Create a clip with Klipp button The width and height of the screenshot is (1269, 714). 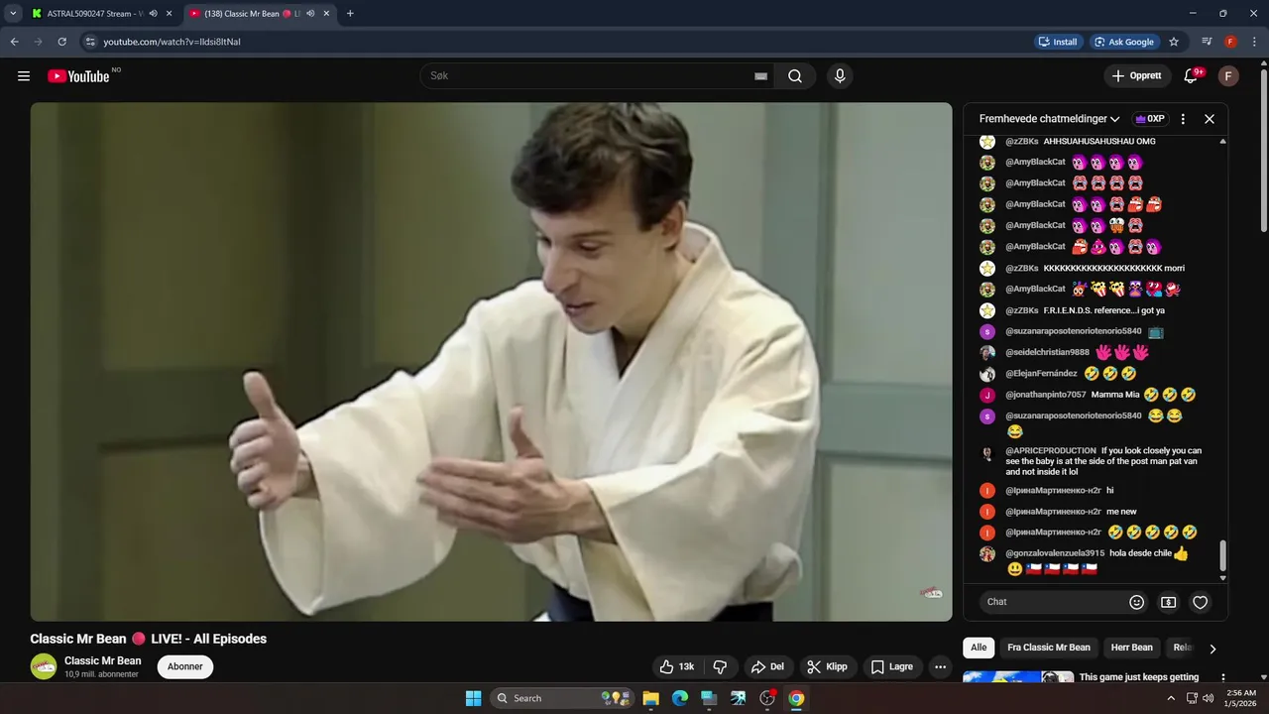[827, 666]
